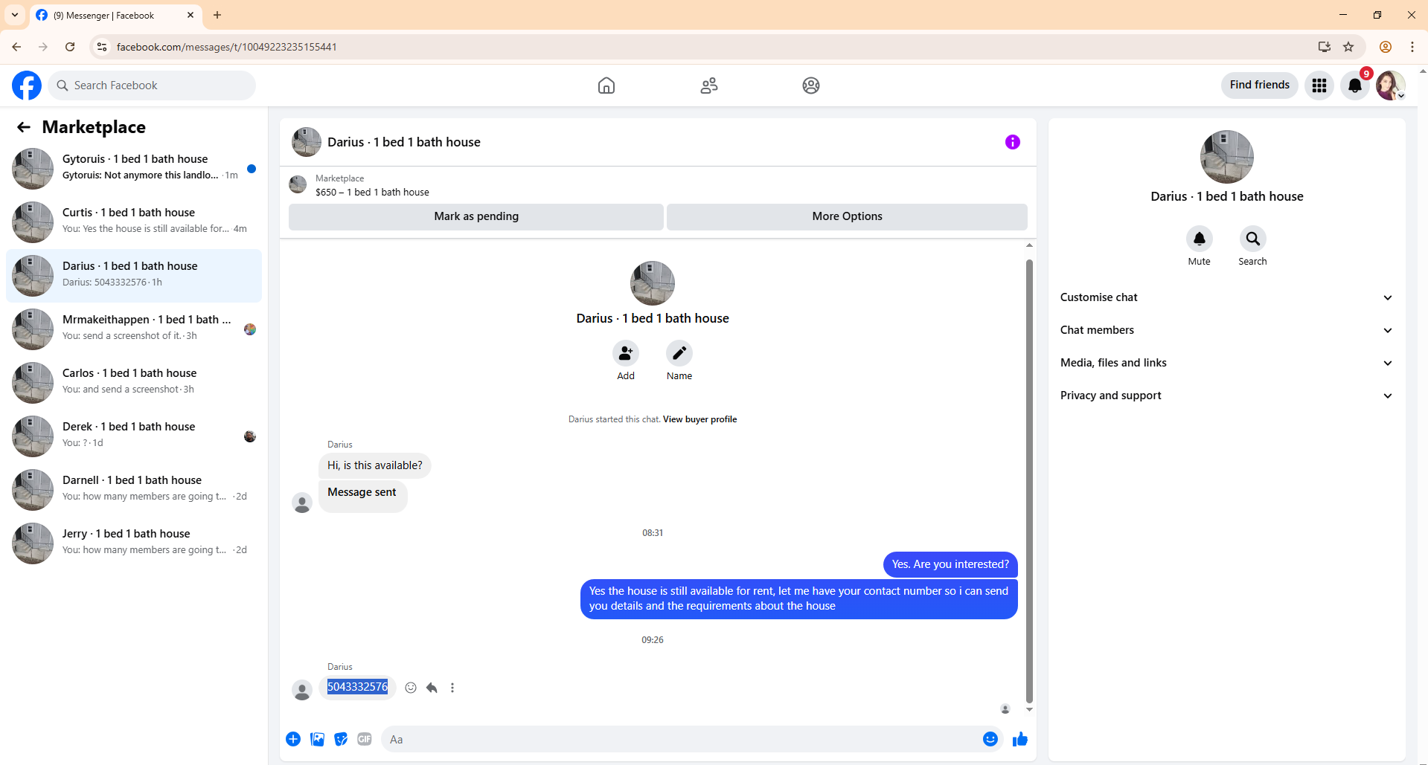Click the chat scrollbar thumb
The height and width of the screenshot is (765, 1428).
tap(1029, 480)
